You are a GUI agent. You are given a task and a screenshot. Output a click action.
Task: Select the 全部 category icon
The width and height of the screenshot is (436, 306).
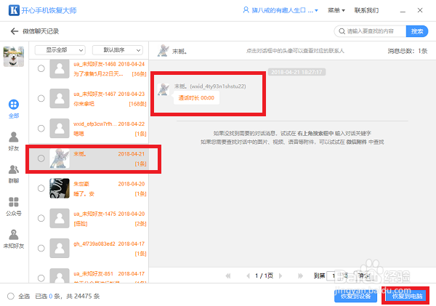point(14,105)
